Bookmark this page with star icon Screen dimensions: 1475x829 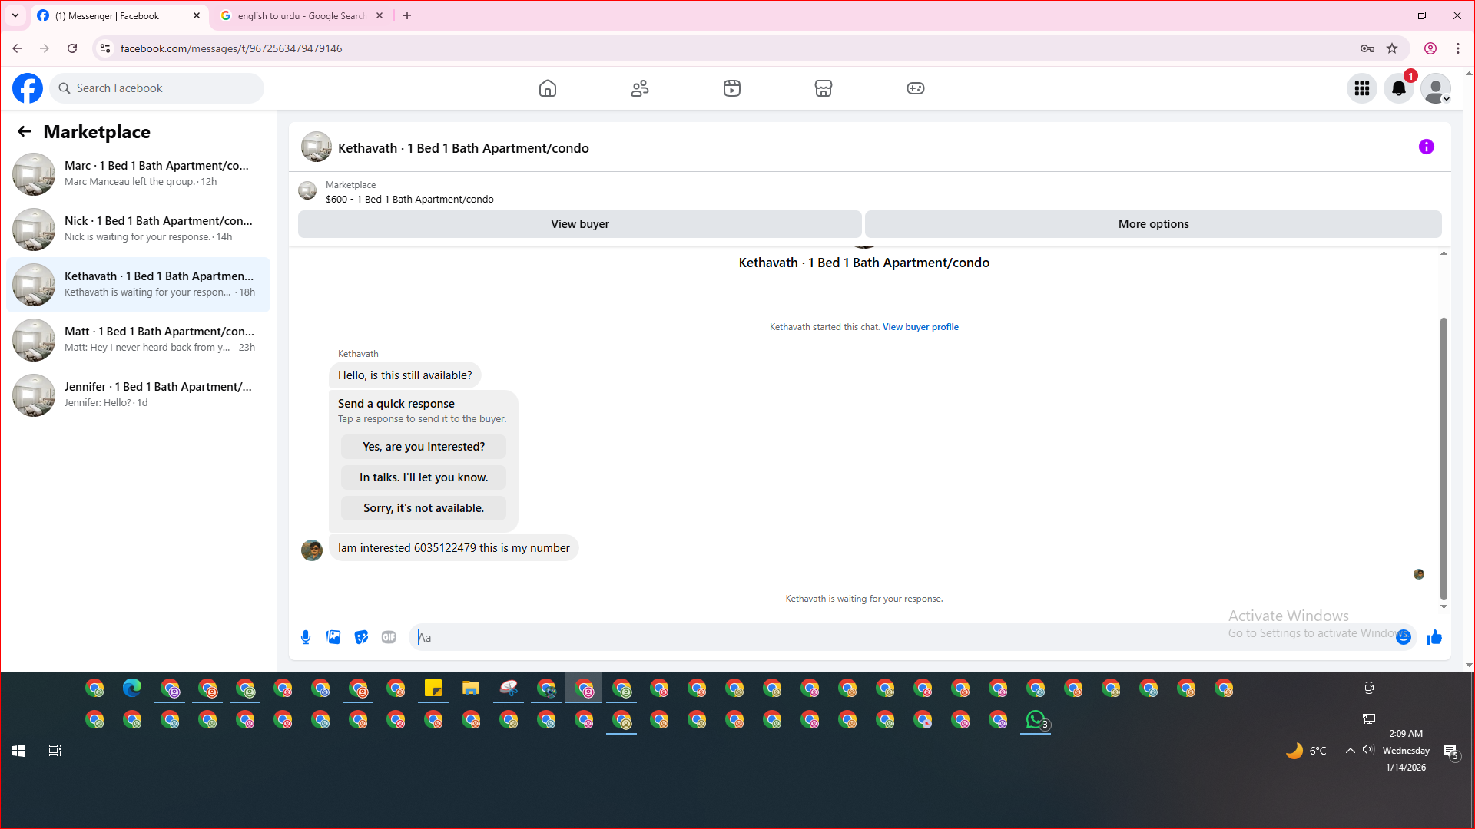[x=1392, y=48]
